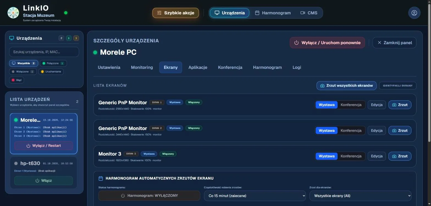Viewport: 431px width, 206px height.
Task: Click camera icon in Monitor 3 Zrzut button
Action: 394,156
